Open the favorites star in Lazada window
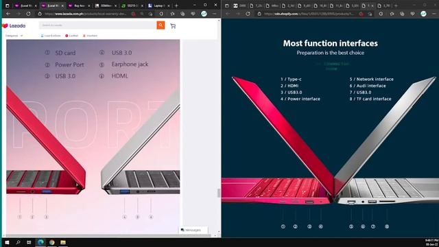Viewport: 439px width, 247px height. 172,14
